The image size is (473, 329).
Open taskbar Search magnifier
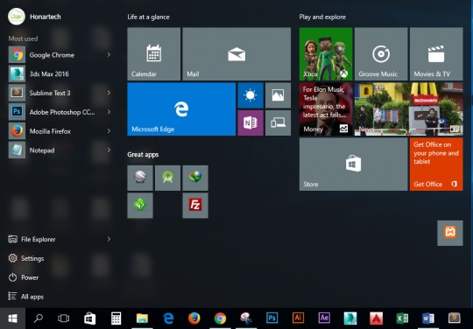[x=39, y=318]
